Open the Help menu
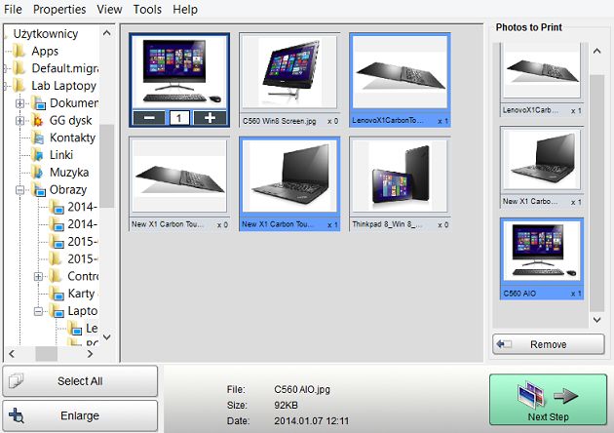 185,9
